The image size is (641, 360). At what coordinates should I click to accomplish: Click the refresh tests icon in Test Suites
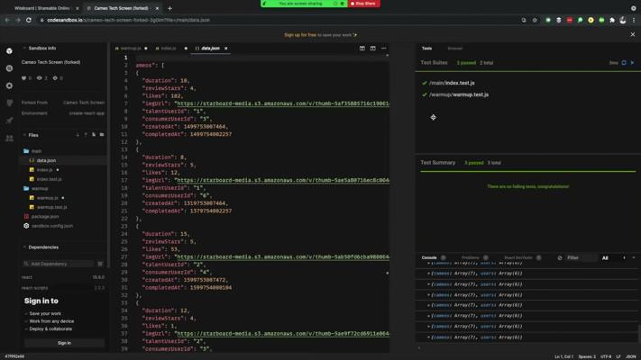[x=624, y=63]
